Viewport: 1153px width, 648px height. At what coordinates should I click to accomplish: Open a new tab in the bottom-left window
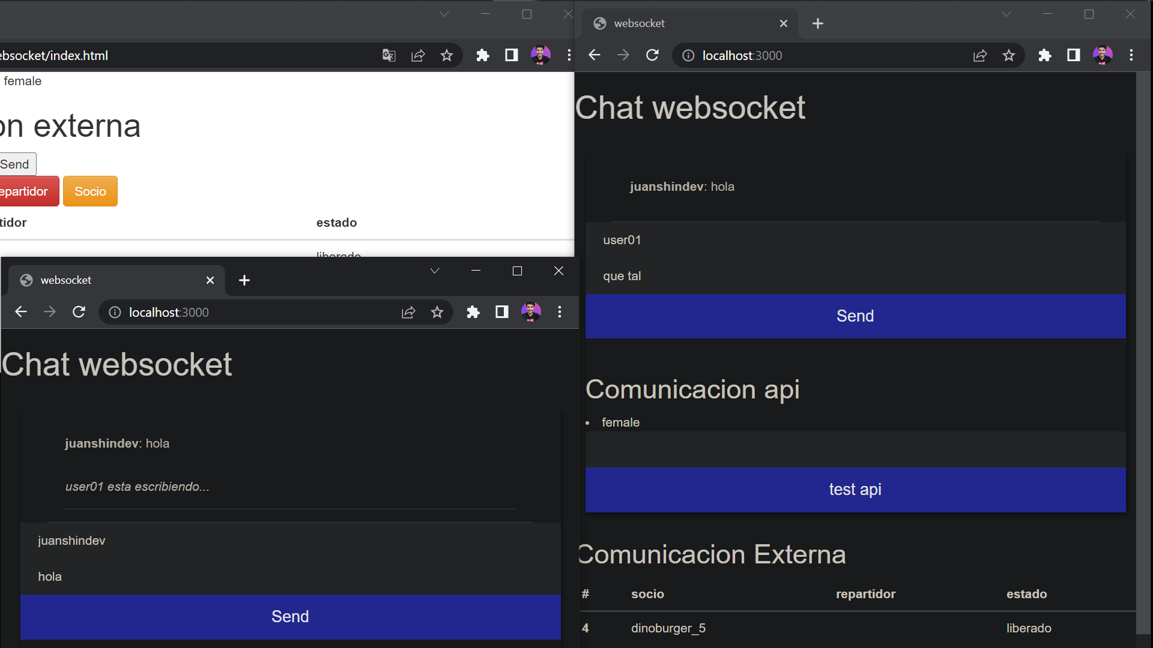click(x=244, y=280)
